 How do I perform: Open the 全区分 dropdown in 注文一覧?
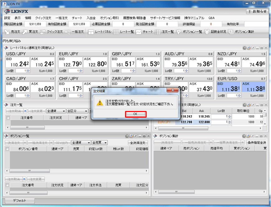[x=77, y=111]
